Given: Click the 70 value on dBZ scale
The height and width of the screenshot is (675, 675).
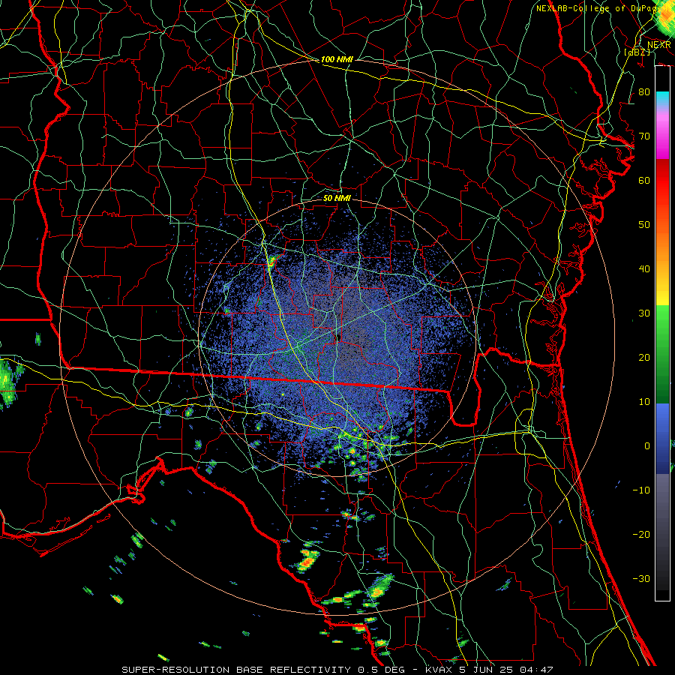Looking at the screenshot, I should (x=644, y=136).
